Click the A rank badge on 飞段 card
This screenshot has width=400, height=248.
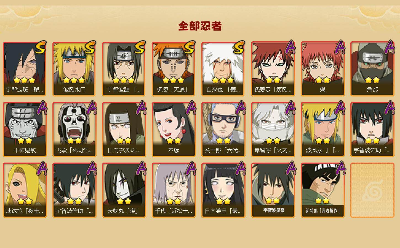pyautogui.click(x=91, y=107)
